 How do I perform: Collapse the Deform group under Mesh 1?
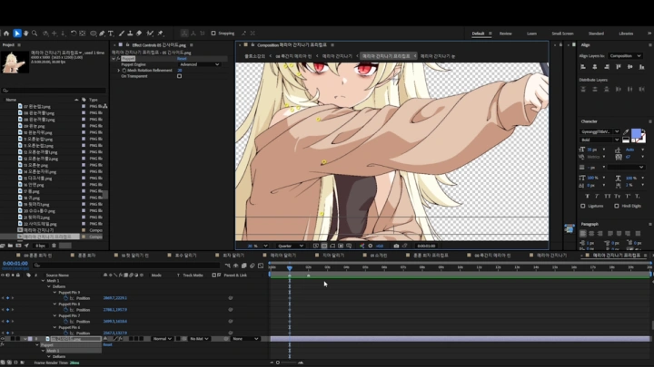[x=49, y=286]
